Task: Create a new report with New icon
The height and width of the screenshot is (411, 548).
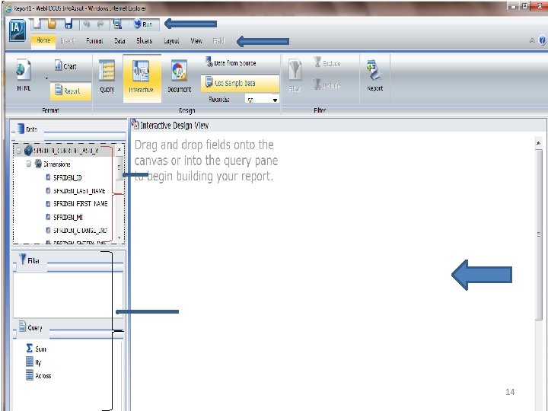Action: pos(37,24)
